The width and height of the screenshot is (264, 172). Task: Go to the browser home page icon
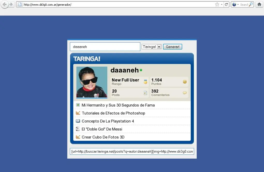tap(259, 5)
